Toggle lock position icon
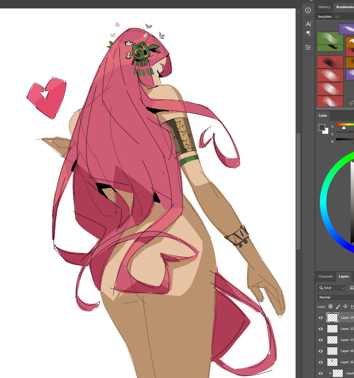This screenshot has width=354, height=378. tap(345, 307)
